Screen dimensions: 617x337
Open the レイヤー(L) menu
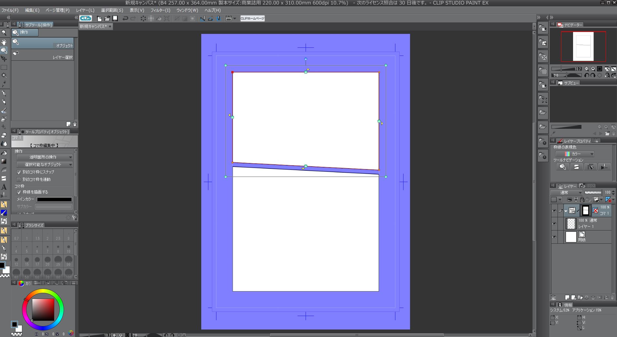point(85,10)
